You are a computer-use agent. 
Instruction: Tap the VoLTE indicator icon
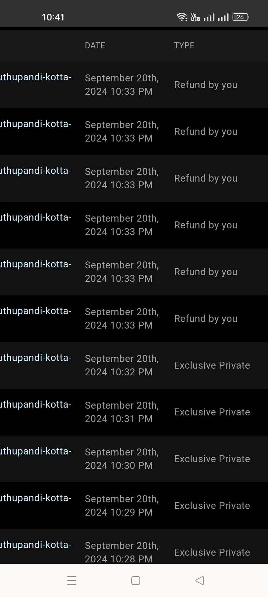195,17
